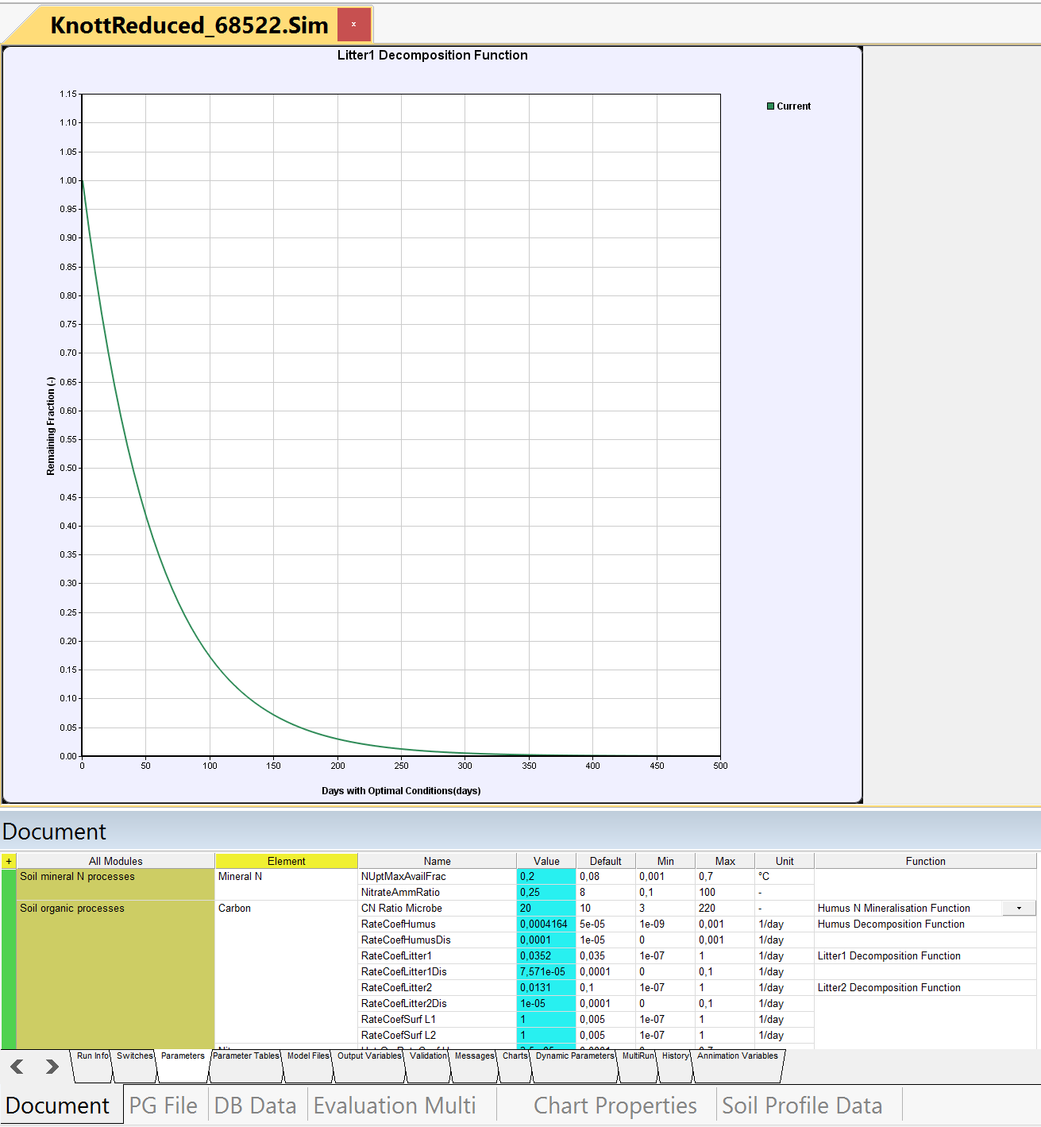Click the Litter1 Decomposition Function cell
This screenshot has height=1127, width=1041.
click(925, 955)
